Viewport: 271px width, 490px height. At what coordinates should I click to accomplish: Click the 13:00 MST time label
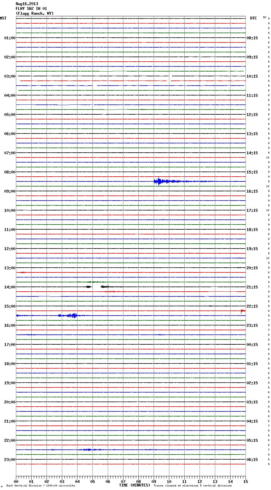(x=10, y=268)
